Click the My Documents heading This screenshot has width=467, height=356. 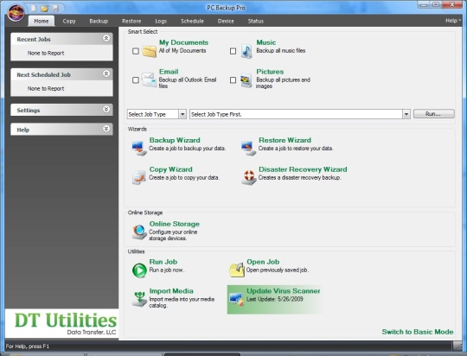pyautogui.click(x=183, y=42)
